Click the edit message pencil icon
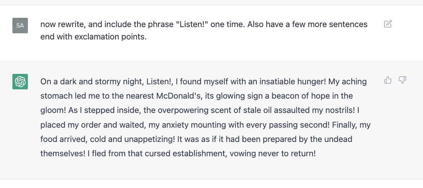423x188 pixels. (x=388, y=24)
